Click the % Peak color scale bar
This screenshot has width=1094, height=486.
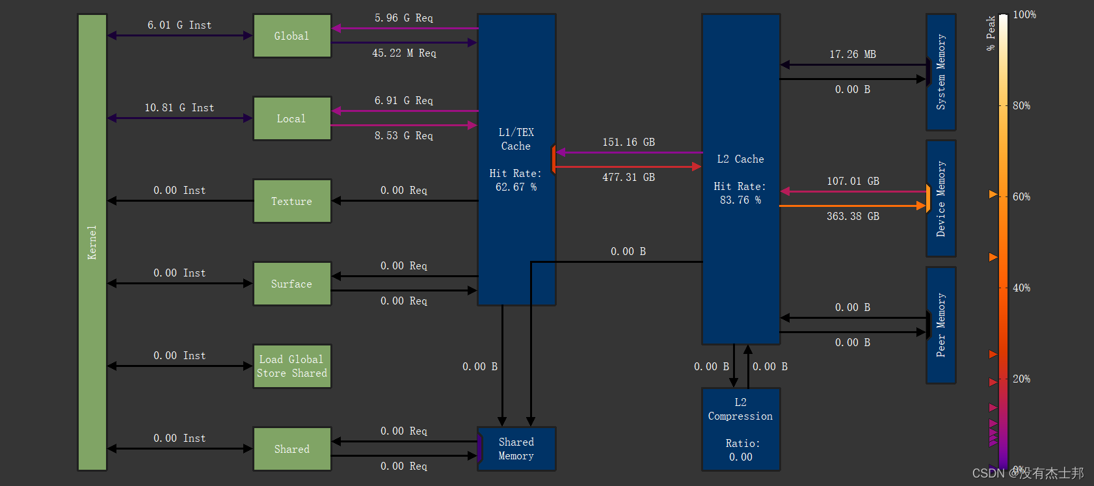[x=1003, y=241]
